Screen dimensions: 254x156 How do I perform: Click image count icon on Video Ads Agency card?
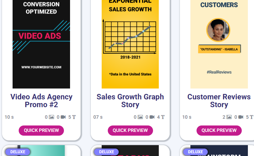tap(52, 117)
